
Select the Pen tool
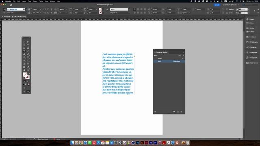tap(24, 54)
